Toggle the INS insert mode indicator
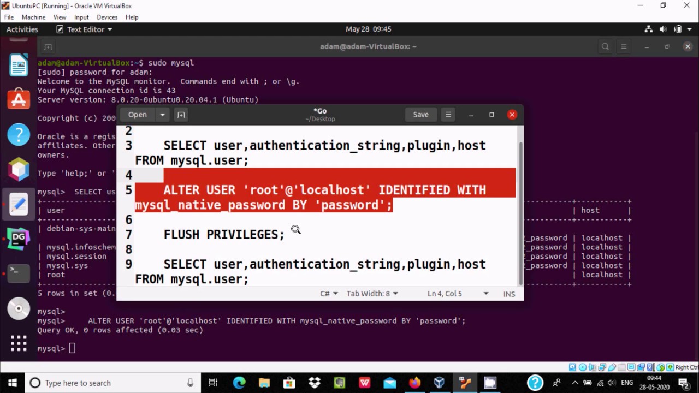The width and height of the screenshot is (699, 393). coord(509,294)
